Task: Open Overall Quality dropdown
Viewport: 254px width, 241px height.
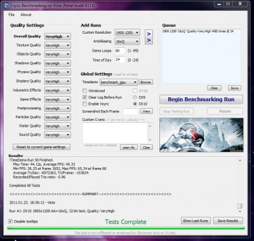Action: click(x=58, y=36)
